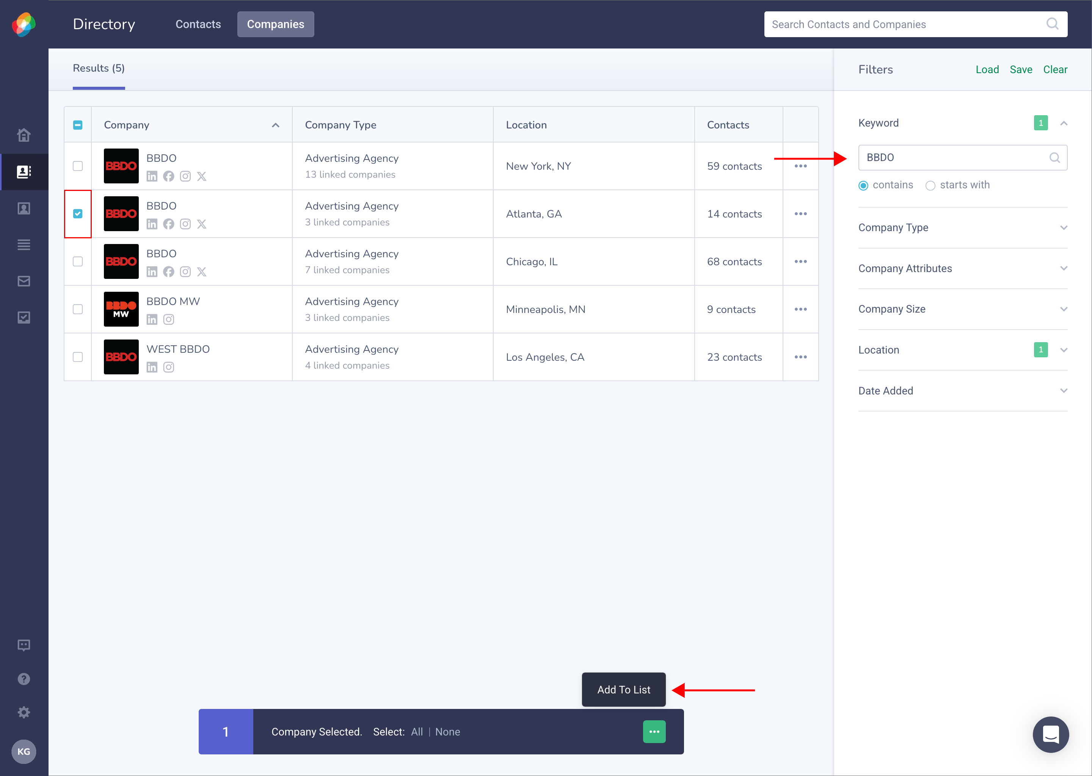This screenshot has width=1092, height=776.
Task: Expand the Location filter
Action: 1063,350
